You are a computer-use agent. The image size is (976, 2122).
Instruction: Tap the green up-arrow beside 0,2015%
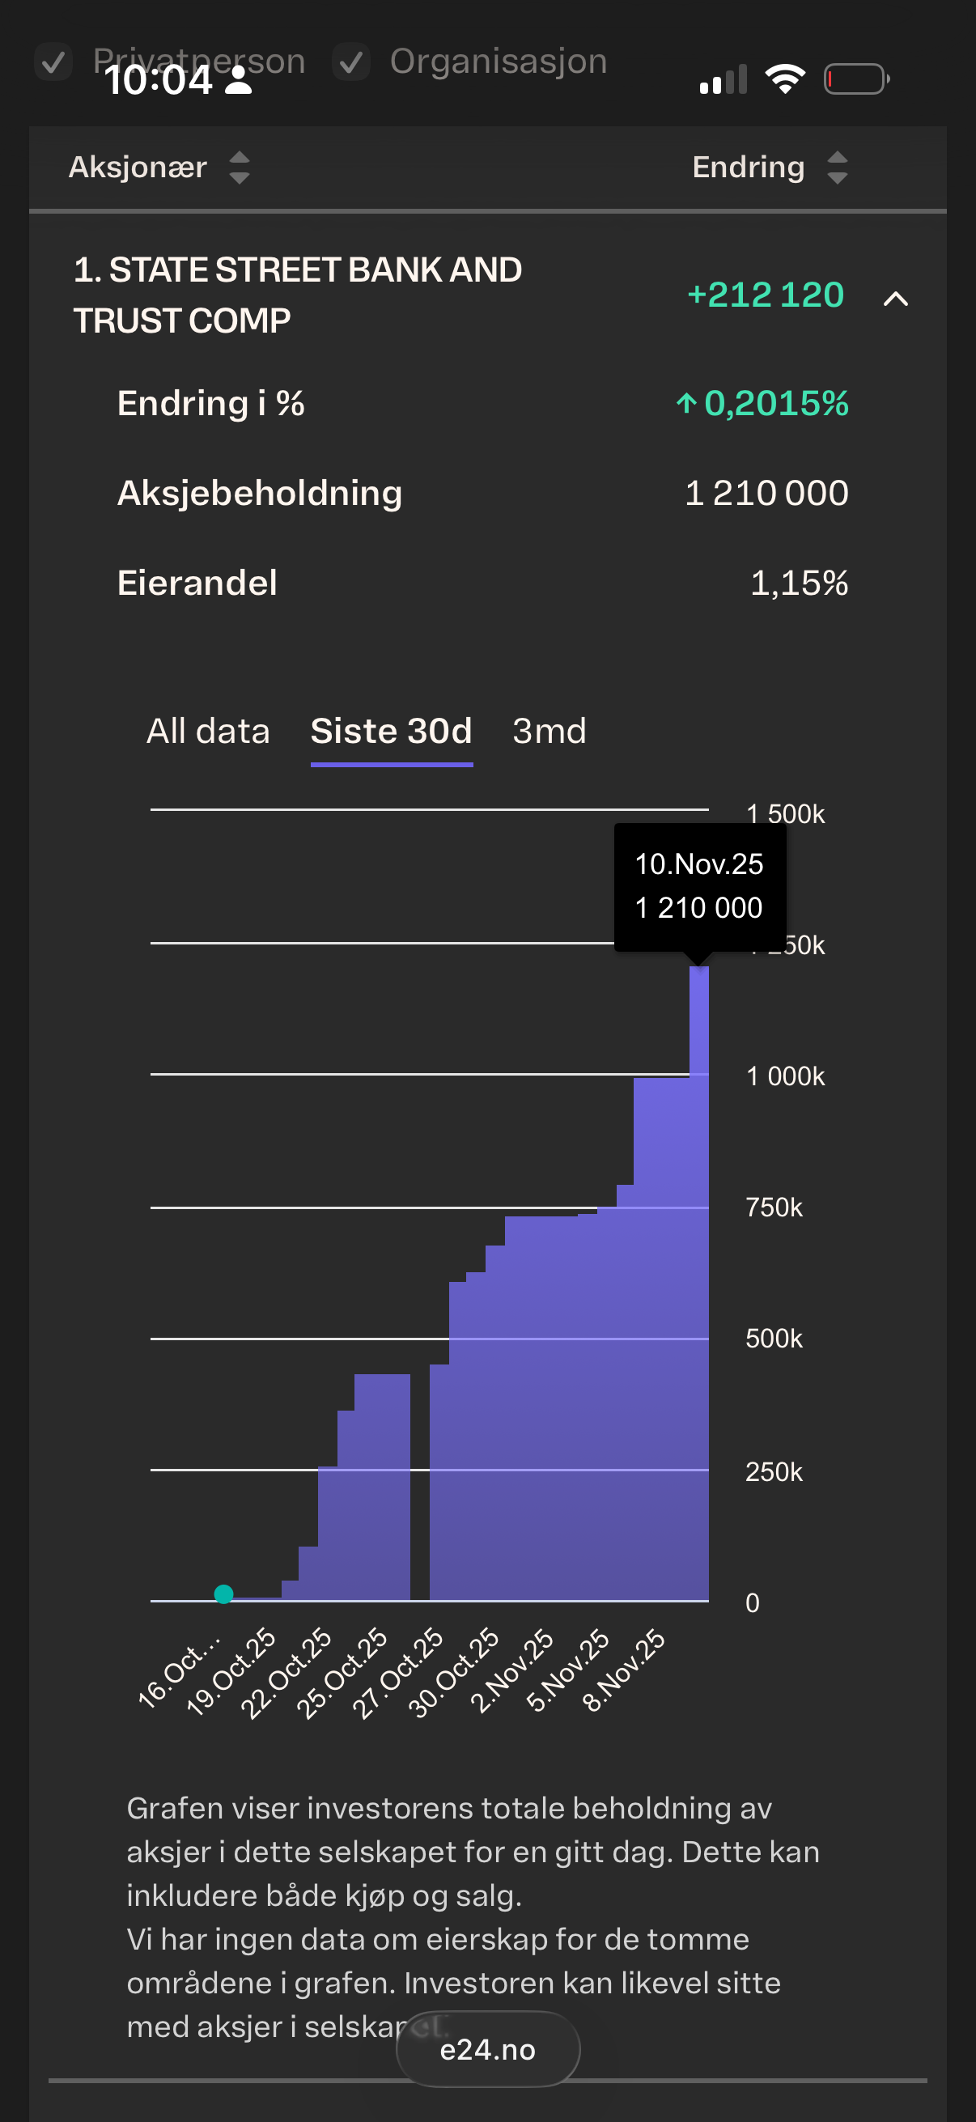pos(685,404)
